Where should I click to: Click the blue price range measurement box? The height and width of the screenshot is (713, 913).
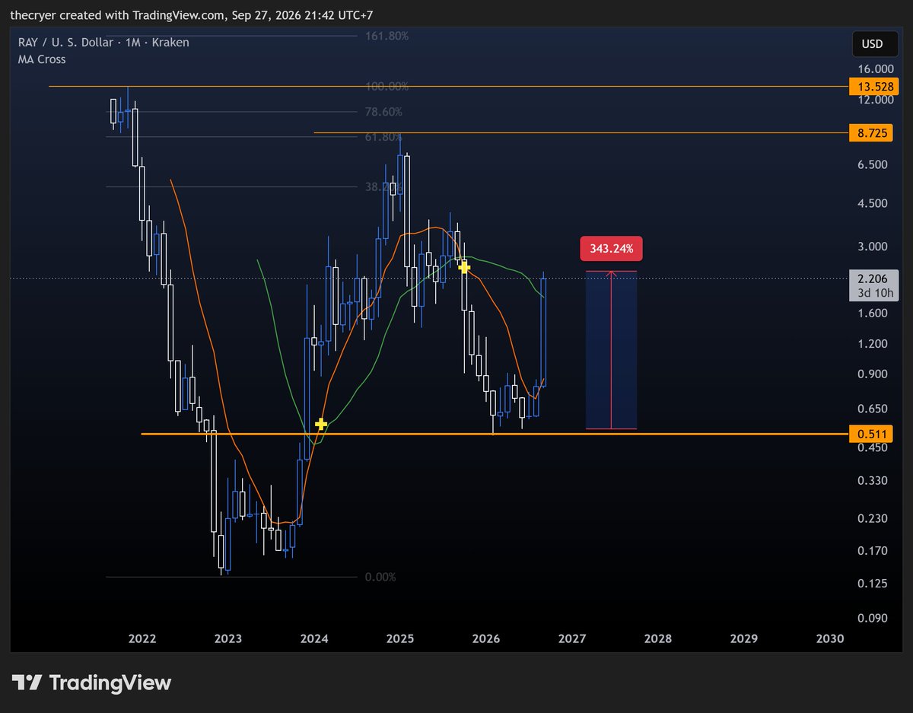[x=611, y=350]
